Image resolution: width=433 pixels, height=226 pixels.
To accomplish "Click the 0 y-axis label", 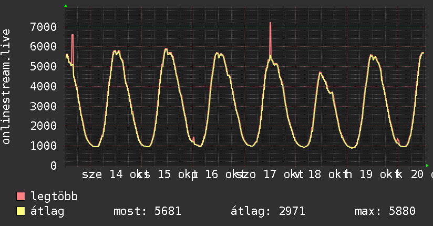I will (54, 166).
